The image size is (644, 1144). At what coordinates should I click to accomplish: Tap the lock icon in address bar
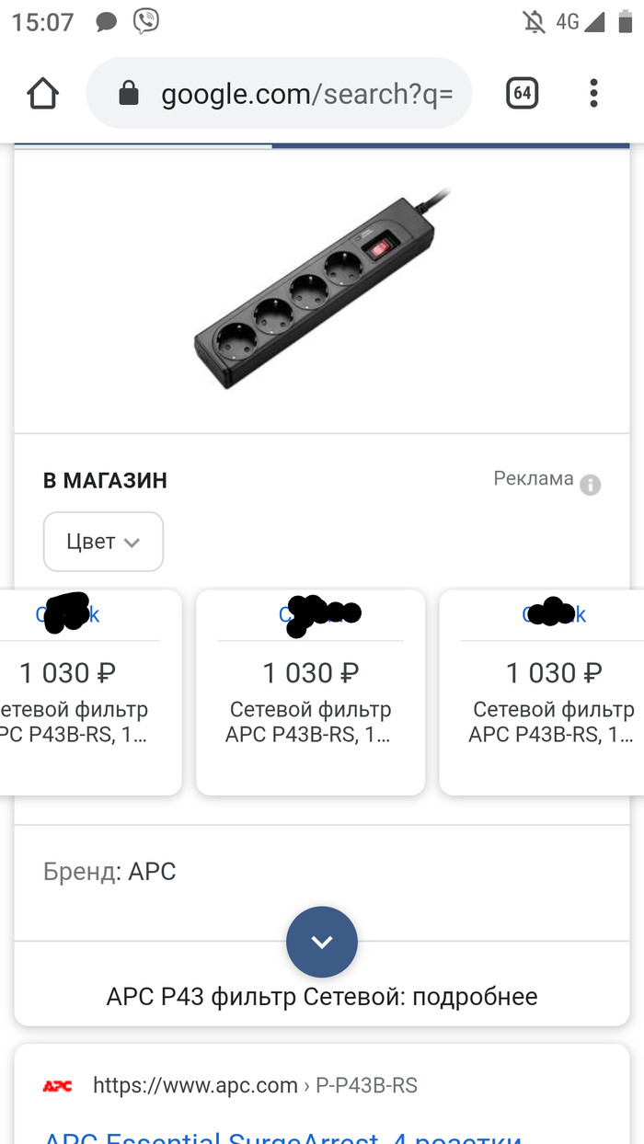(x=129, y=93)
